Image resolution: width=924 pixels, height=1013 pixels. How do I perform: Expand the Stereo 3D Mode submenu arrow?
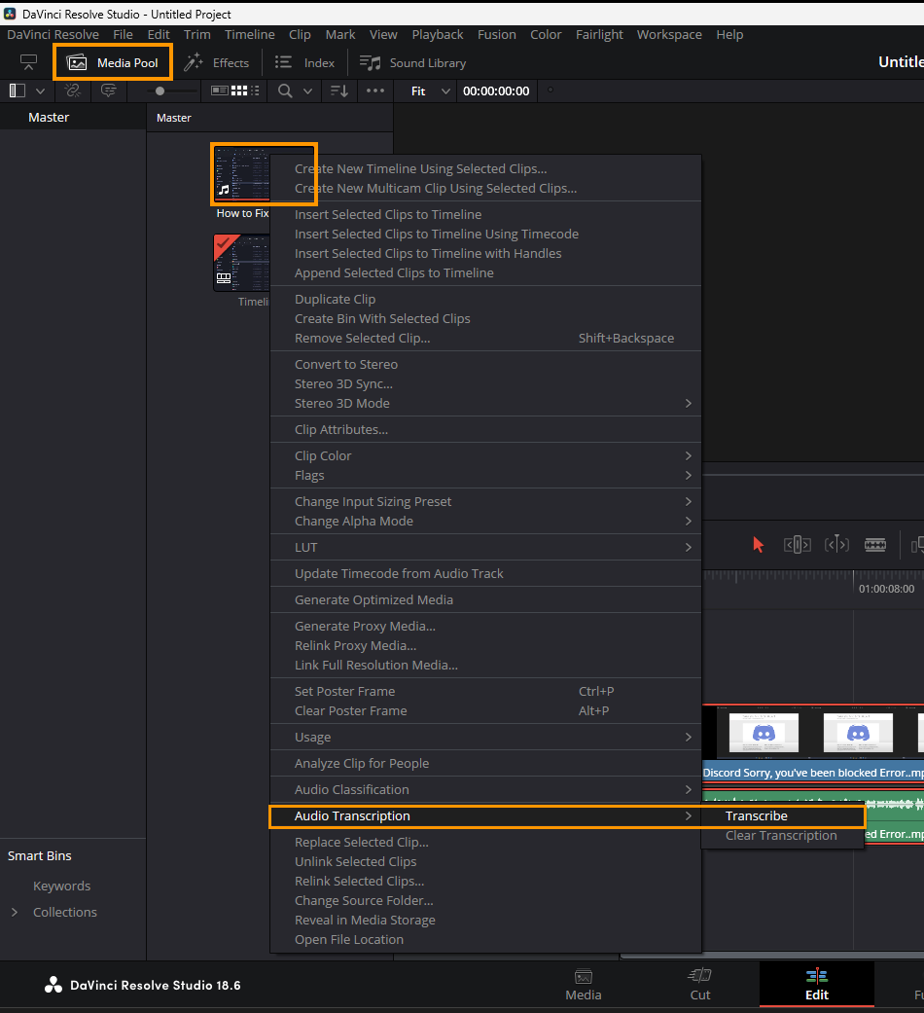click(689, 403)
